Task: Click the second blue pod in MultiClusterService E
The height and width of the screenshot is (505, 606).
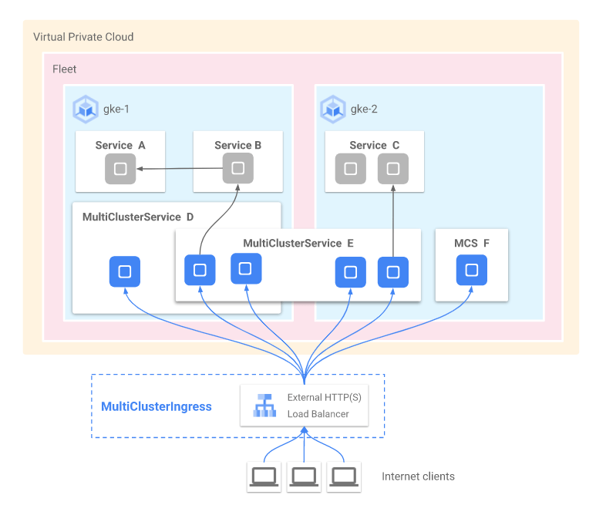Action: click(246, 268)
